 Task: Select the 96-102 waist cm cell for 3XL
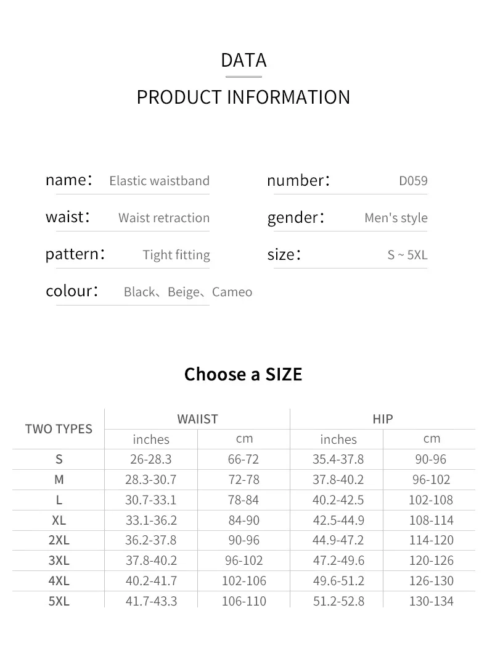(x=244, y=561)
